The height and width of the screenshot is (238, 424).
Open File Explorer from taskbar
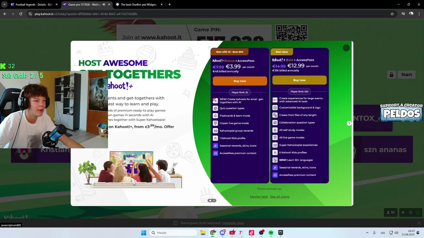tap(203, 233)
